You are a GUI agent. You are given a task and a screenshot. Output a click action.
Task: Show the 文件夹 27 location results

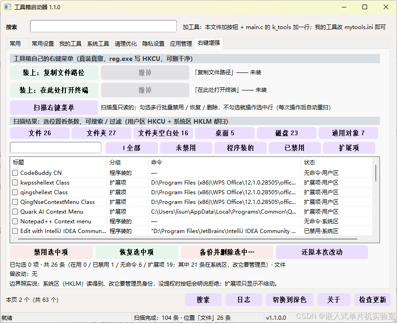(x=101, y=133)
